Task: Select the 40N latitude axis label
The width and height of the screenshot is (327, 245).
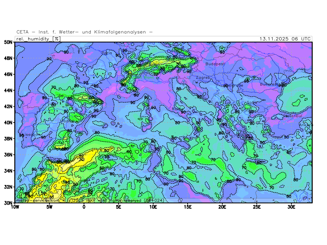Action: [8, 122]
